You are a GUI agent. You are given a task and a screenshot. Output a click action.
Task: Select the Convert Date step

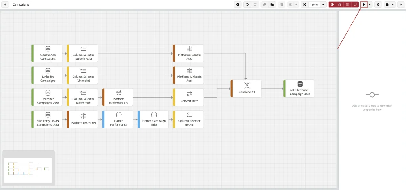(188, 97)
